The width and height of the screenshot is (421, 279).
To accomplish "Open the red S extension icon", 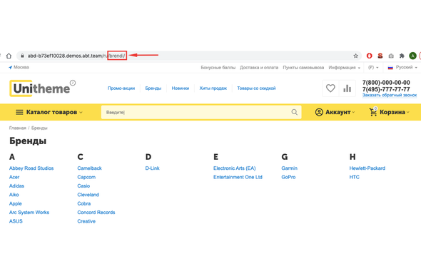I will [x=380, y=56].
